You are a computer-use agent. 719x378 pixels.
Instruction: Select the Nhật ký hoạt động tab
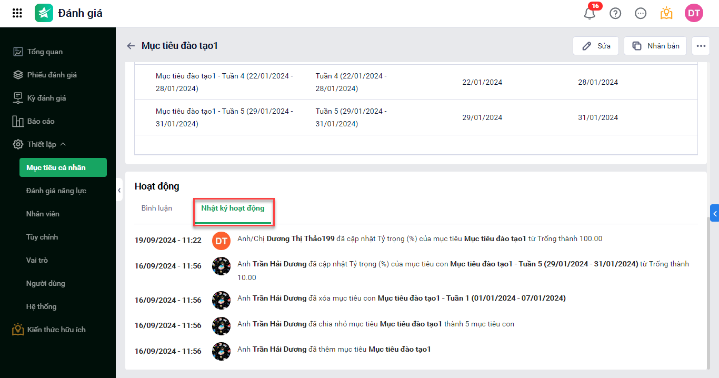(x=233, y=208)
